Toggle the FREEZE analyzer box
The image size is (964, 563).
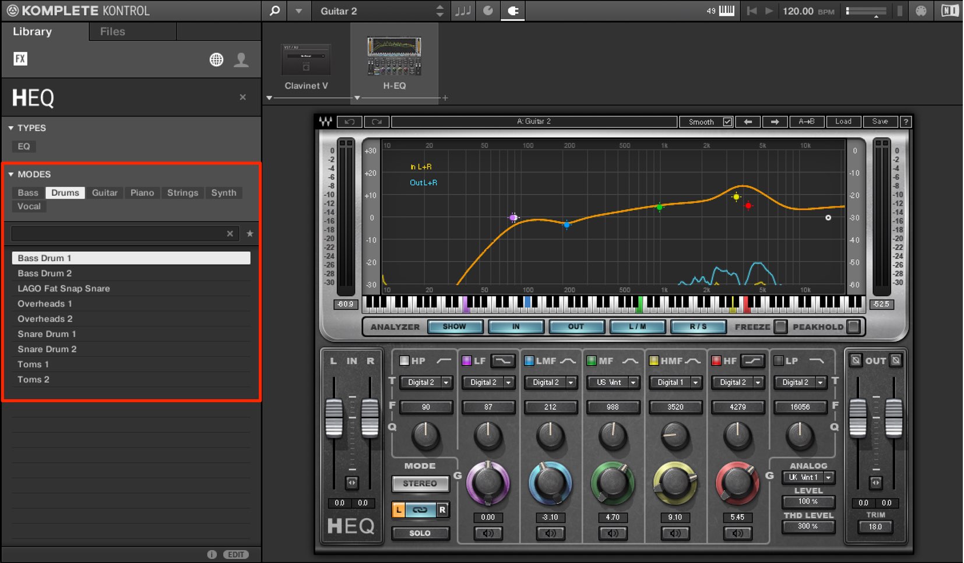[x=780, y=326]
